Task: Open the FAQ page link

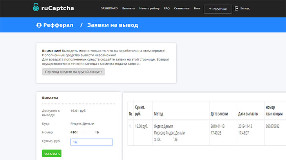Action: (167, 8)
